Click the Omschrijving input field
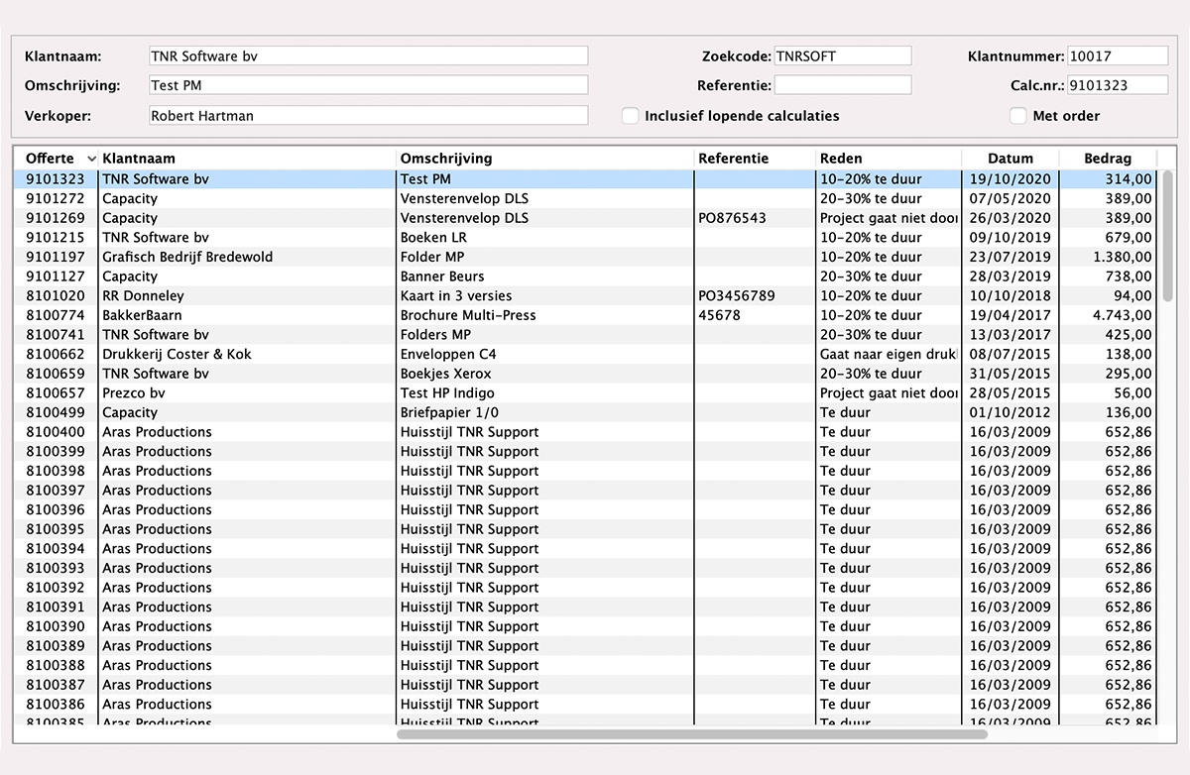The image size is (1190, 775). coord(368,85)
